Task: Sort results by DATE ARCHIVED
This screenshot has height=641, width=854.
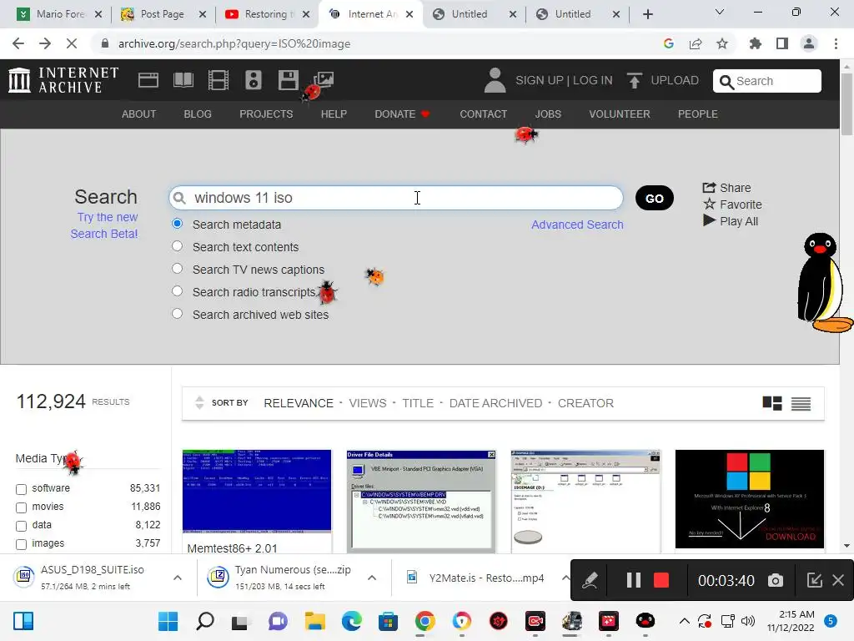Action: [x=495, y=403]
